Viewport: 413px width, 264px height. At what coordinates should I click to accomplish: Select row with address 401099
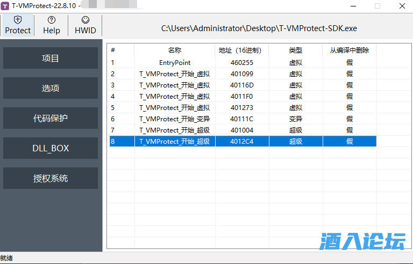click(241, 74)
